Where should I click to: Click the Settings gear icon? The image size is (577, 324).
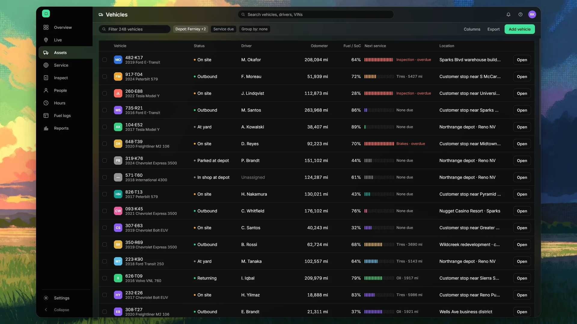click(46, 298)
